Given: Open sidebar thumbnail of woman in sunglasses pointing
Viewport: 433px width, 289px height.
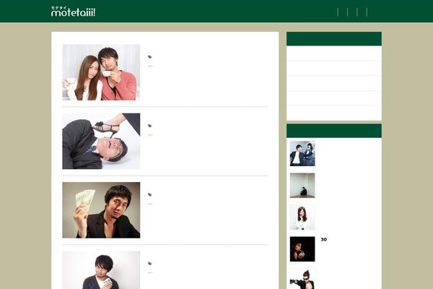Looking at the screenshot, I should [x=302, y=279].
